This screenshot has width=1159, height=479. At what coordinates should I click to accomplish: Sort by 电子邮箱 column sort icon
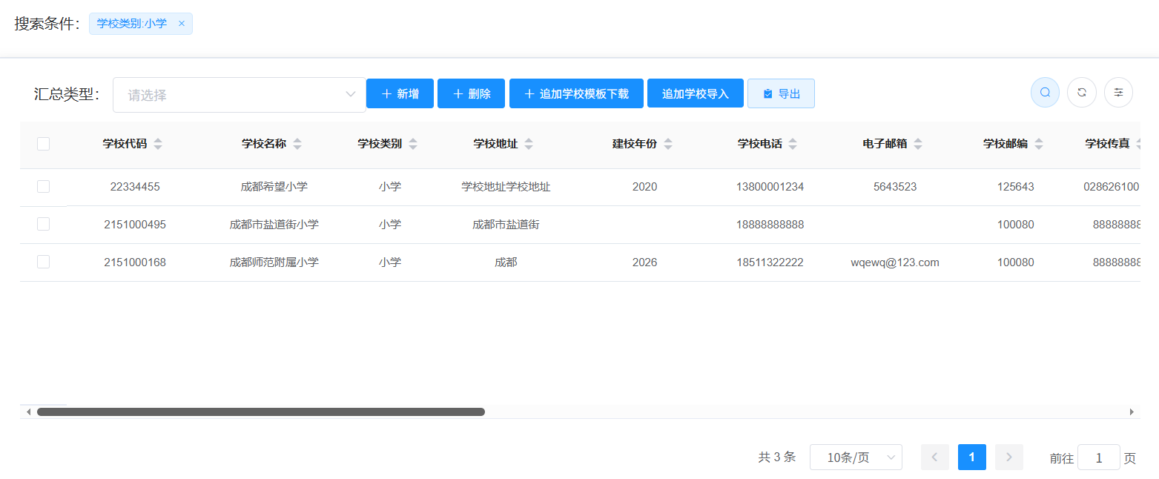tap(918, 144)
